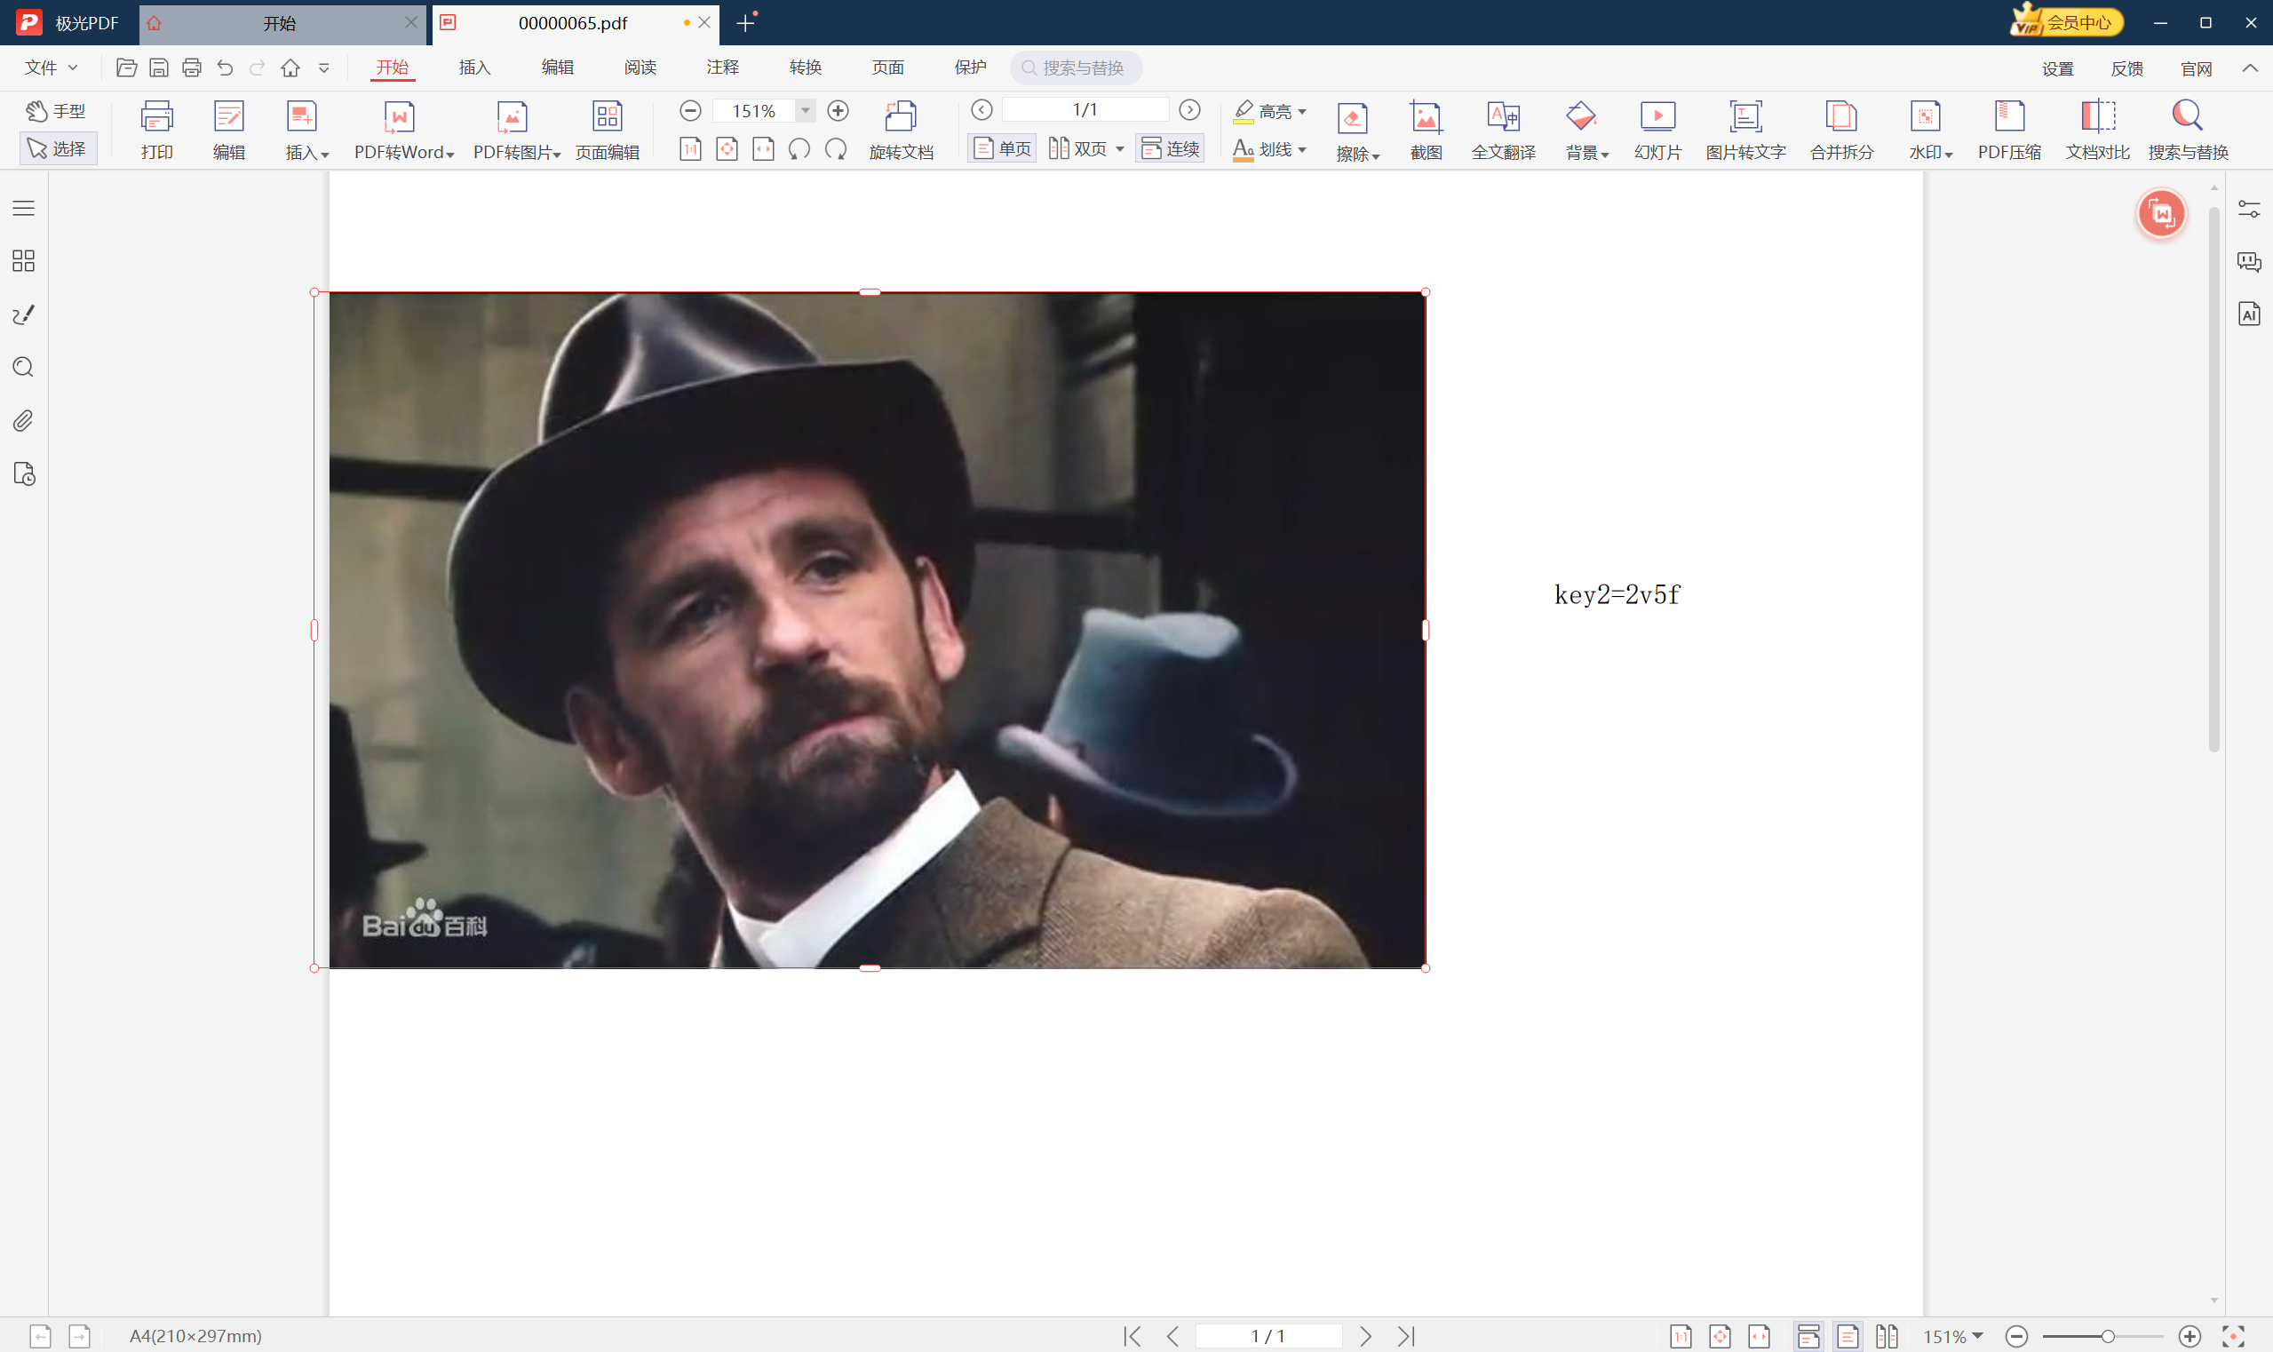Screen dimensions: 2273x1352
Task: Open the screenshot (截图) tool
Action: tap(1426, 131)
